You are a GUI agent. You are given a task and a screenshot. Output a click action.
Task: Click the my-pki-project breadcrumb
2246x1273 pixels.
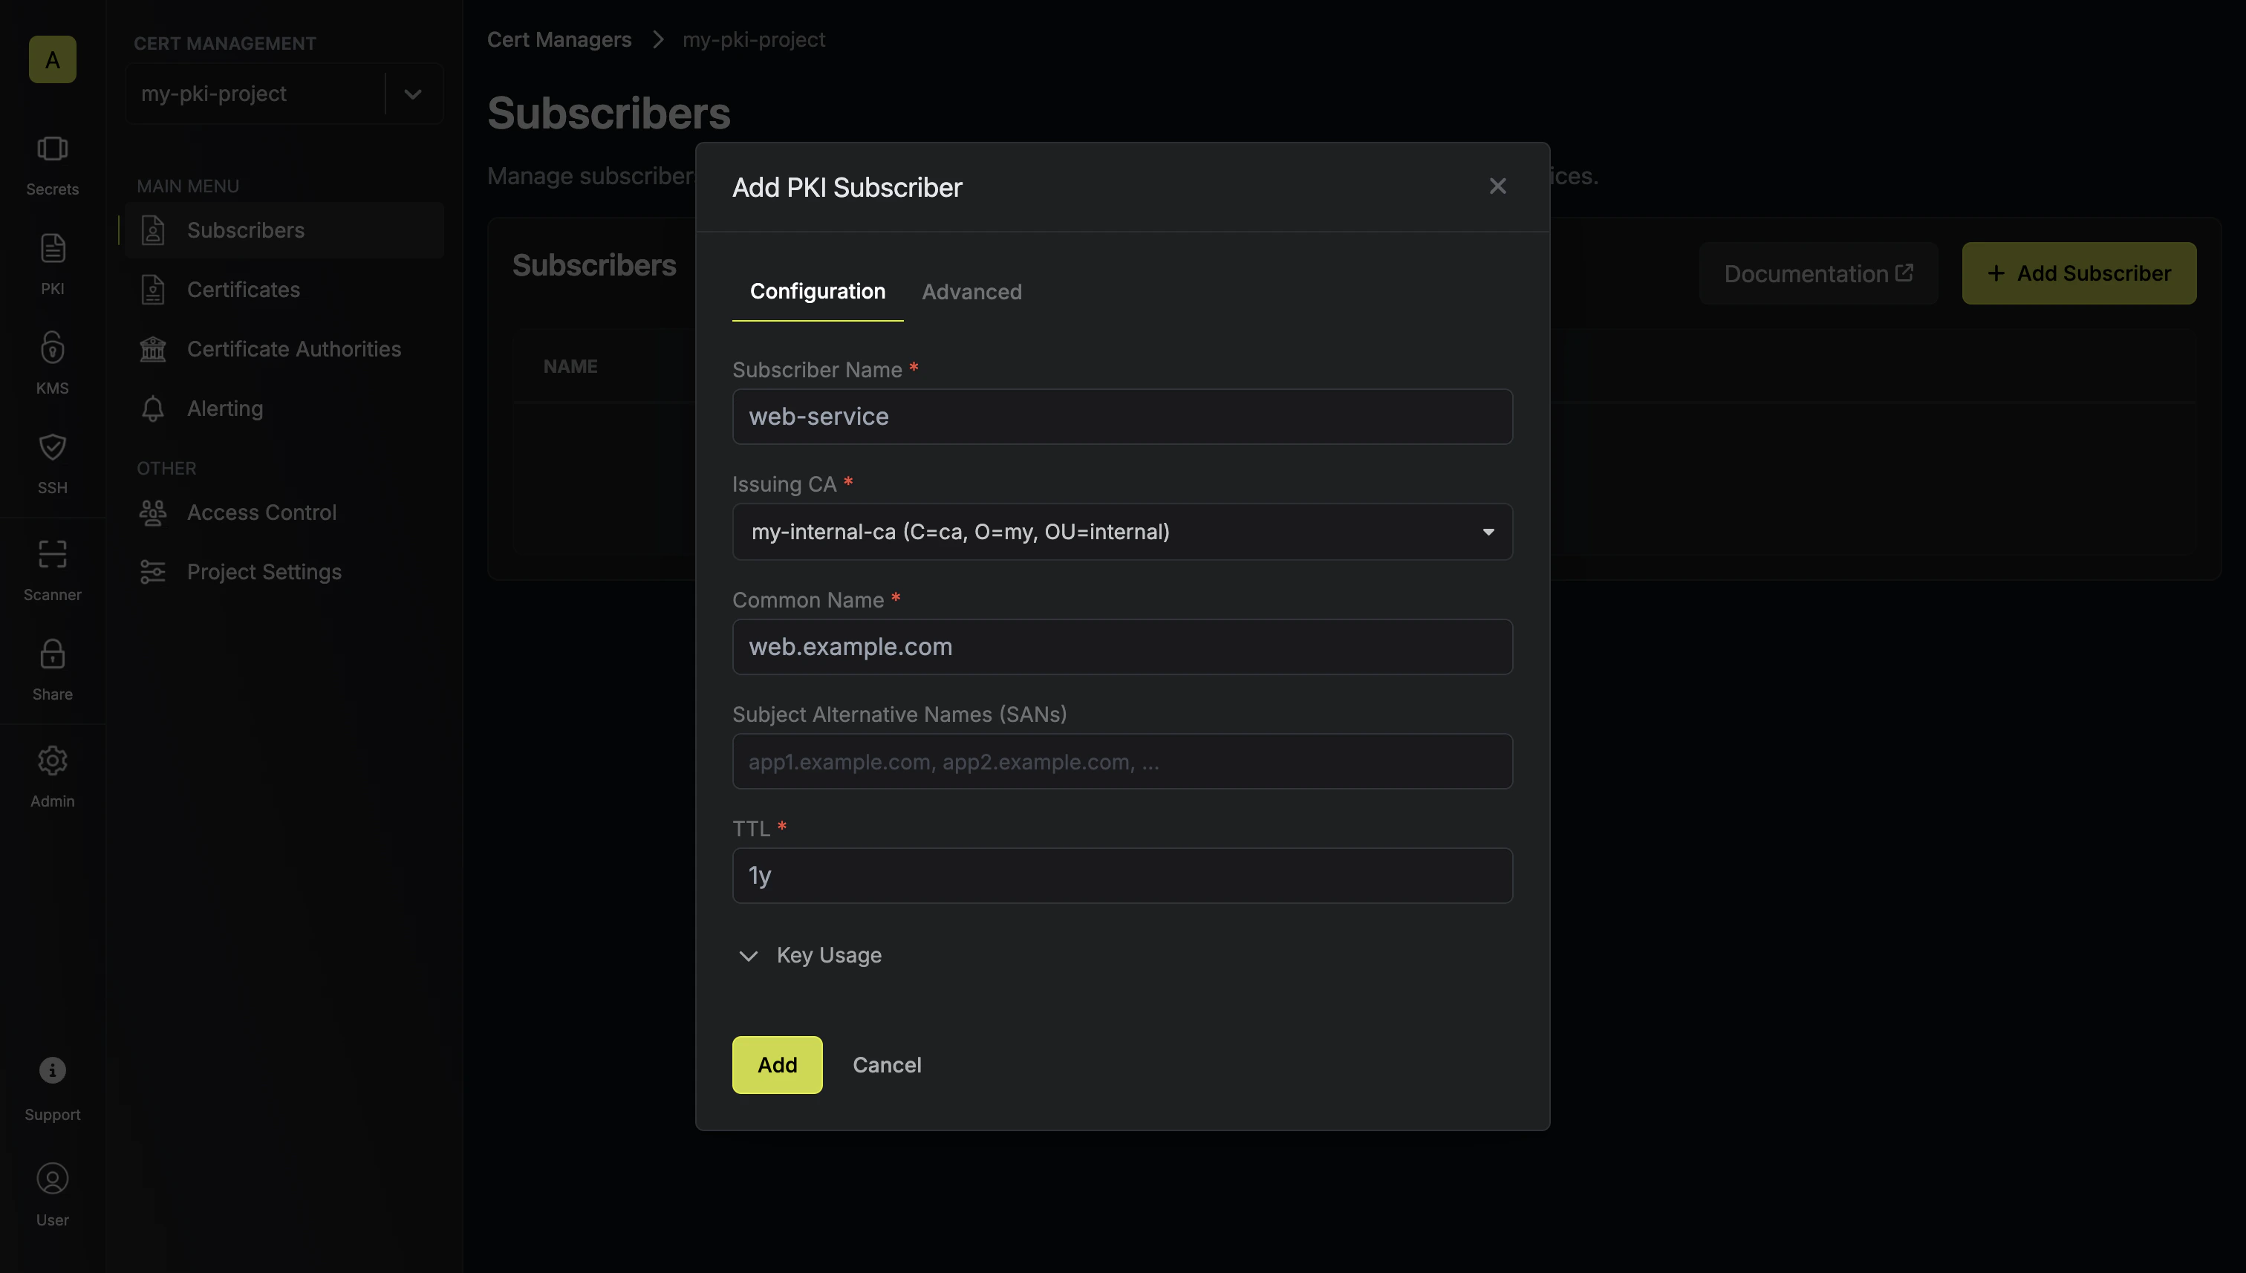754,39
